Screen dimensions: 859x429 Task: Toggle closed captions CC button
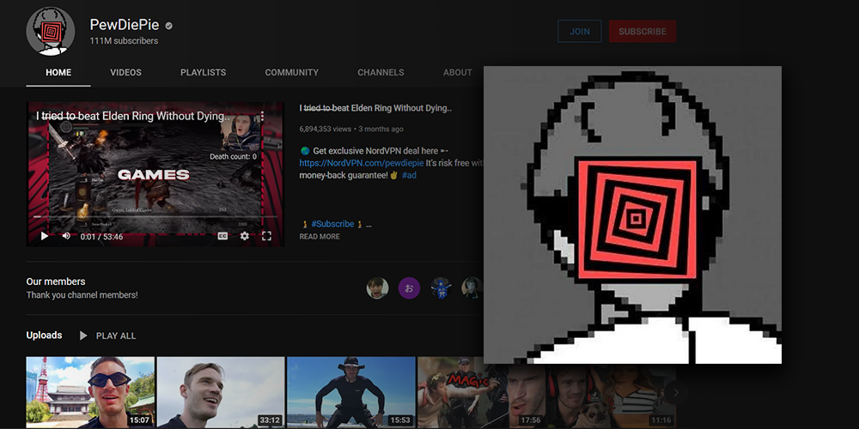pyautogui.click(x=222, y=237)
